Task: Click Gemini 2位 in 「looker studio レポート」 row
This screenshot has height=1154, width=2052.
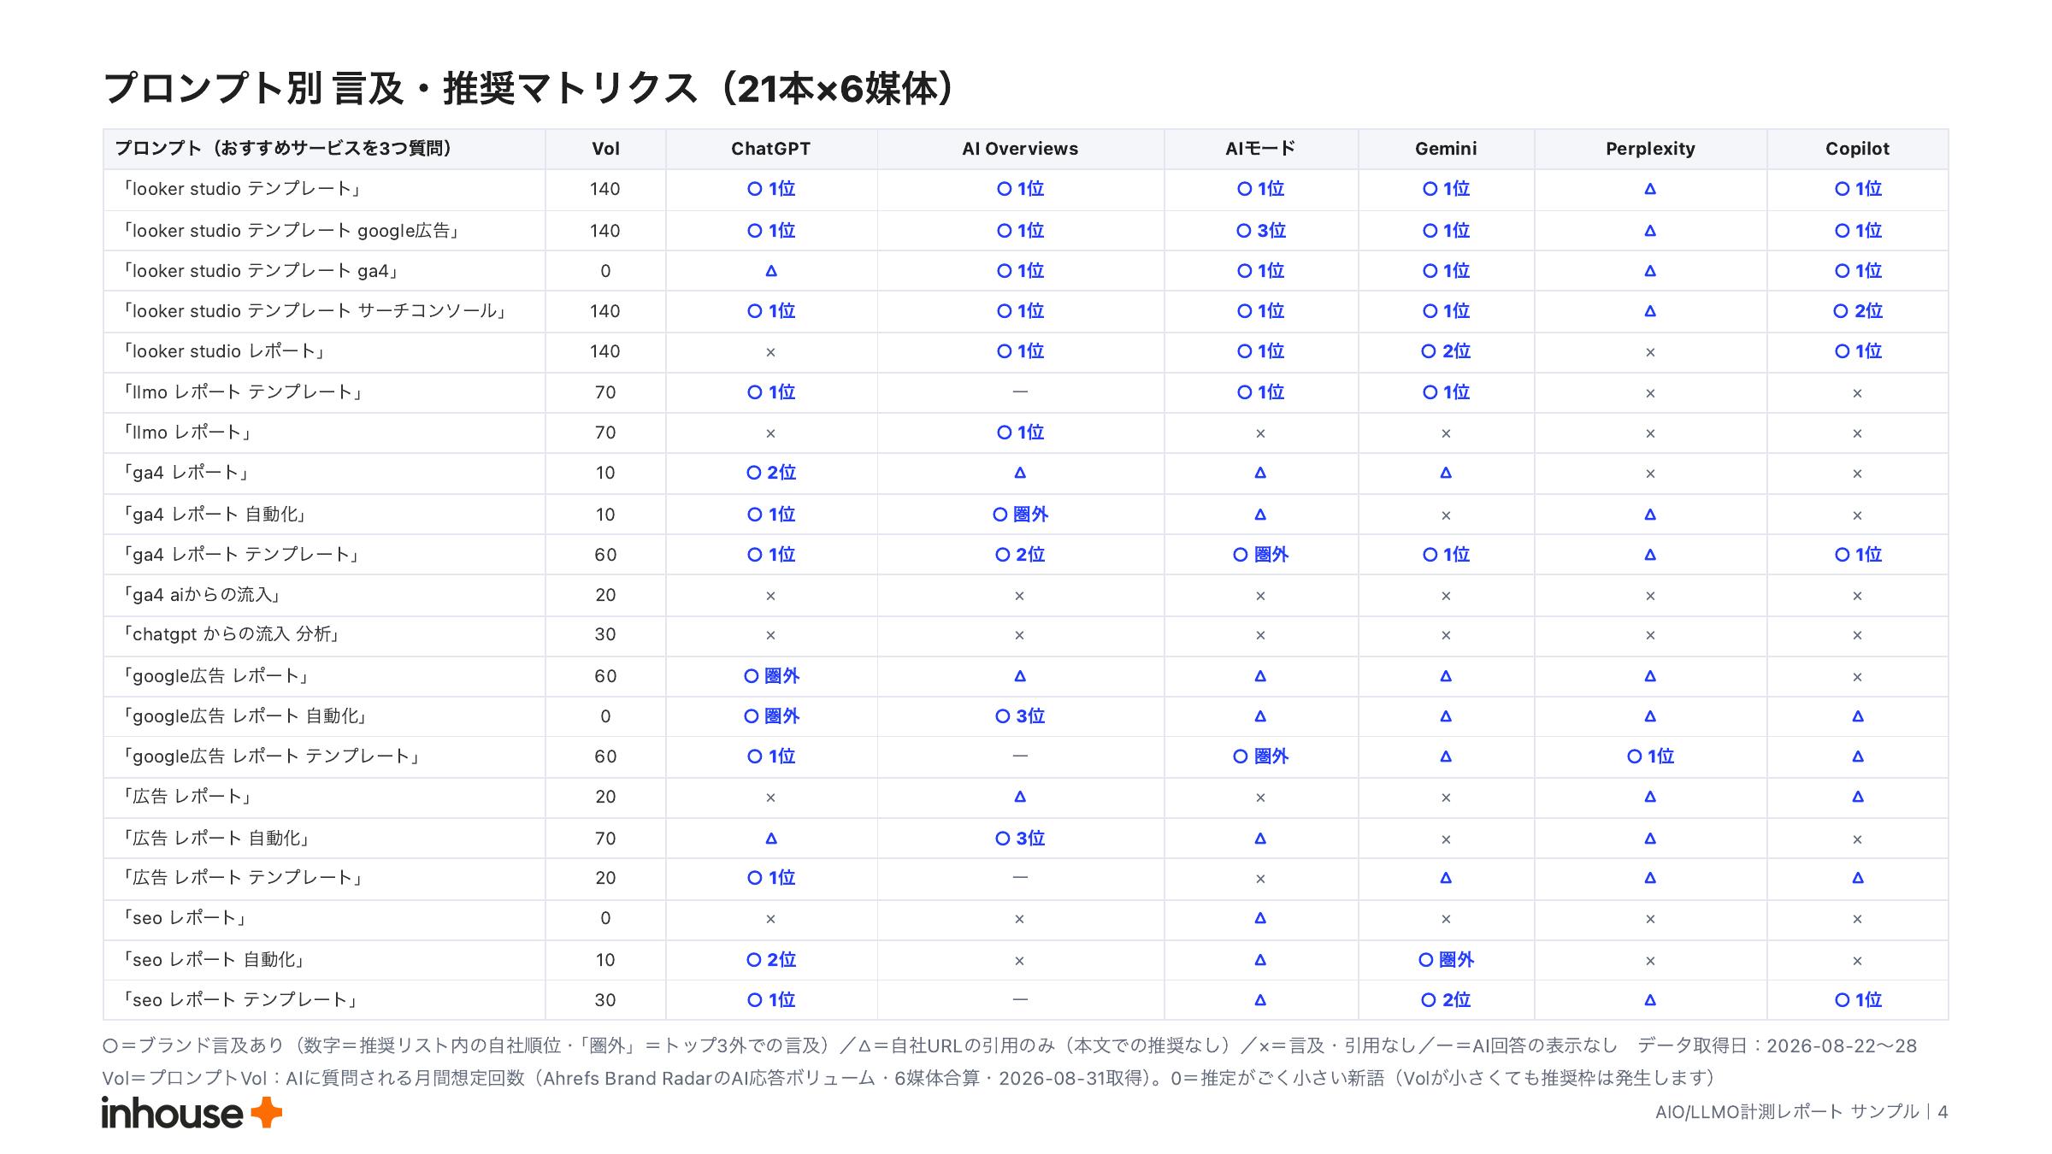Action: (x=1446, y=351)
